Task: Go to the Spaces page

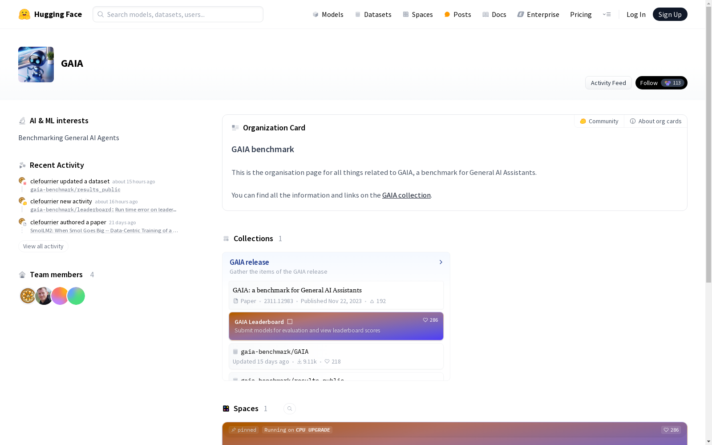Action: [417, 14]
